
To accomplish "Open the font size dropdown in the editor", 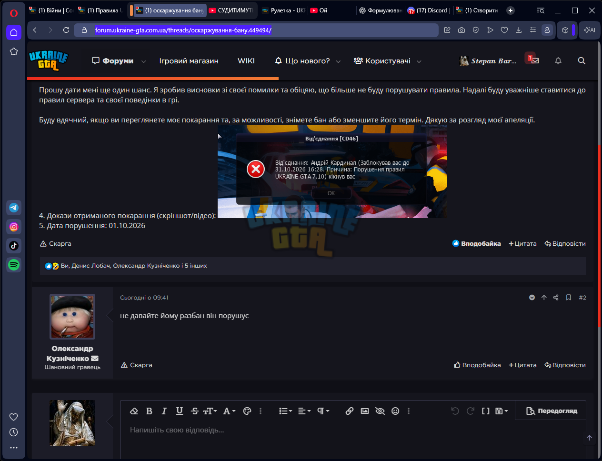I will pos(210,411).
